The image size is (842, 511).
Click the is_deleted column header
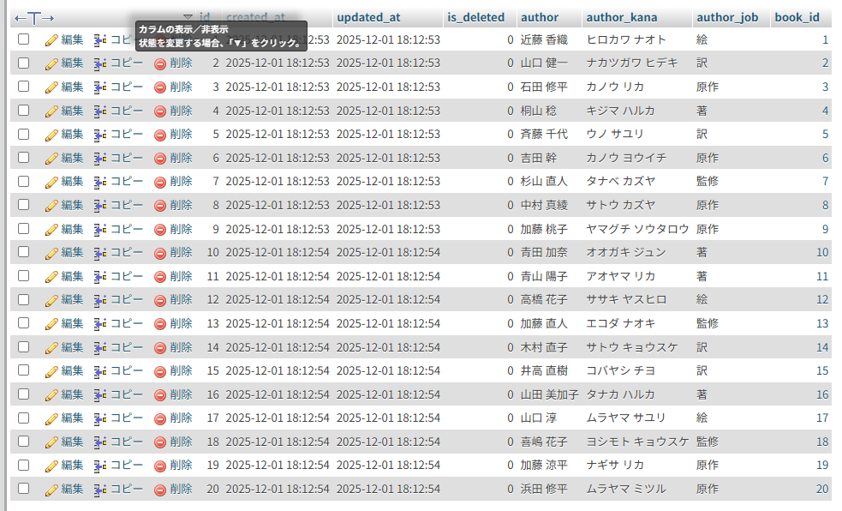tap(475, 17)
